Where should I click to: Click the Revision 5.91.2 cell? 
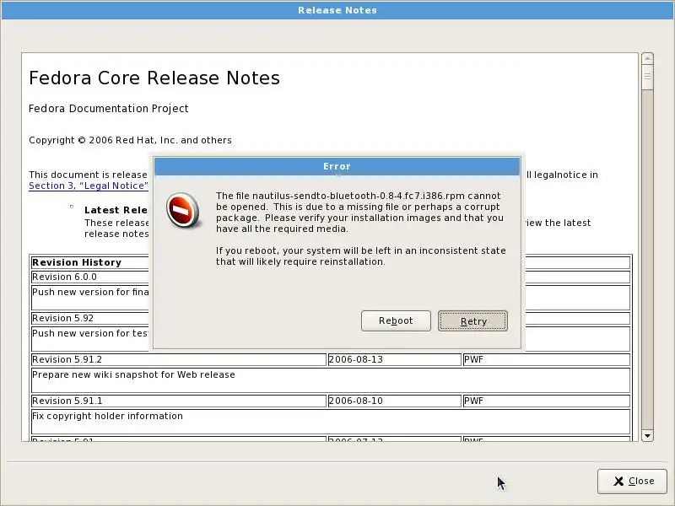179,359
